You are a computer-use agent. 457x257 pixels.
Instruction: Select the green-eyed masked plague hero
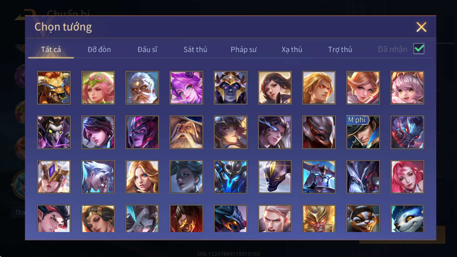[54, 132]
